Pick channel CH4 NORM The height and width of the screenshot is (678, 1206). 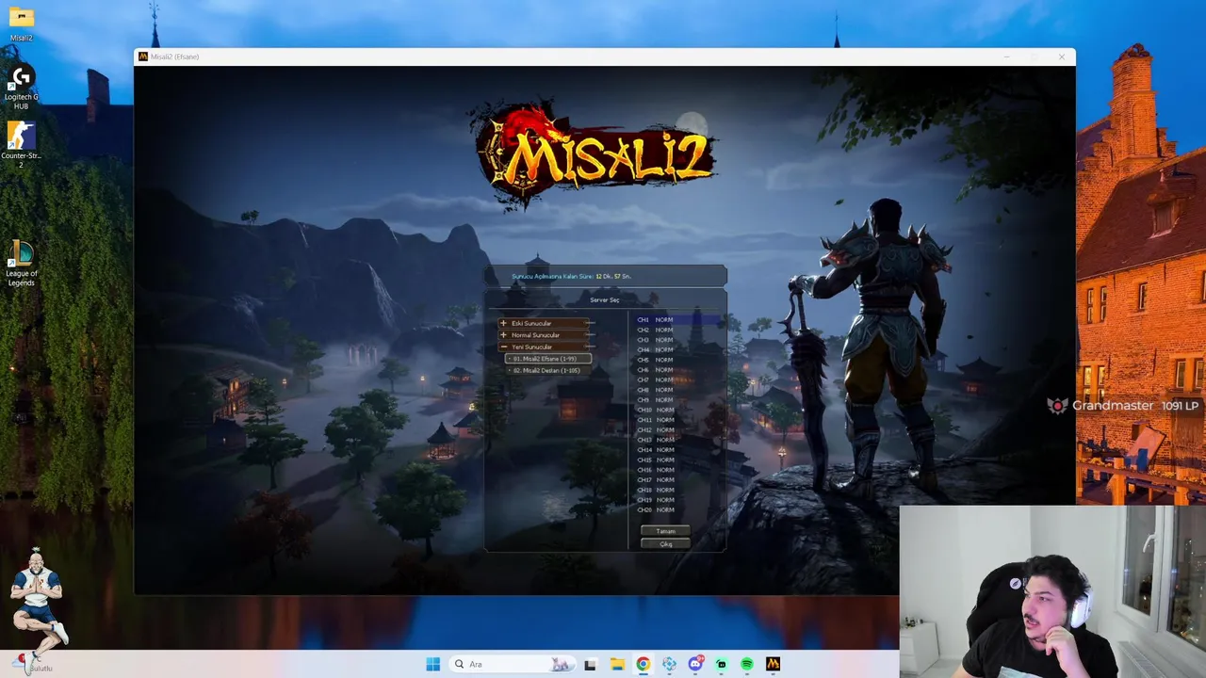[676, 349]
